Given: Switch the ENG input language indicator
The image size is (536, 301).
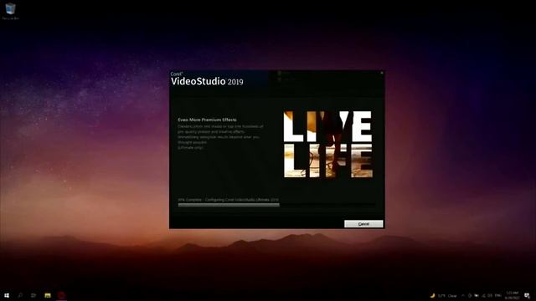Looking at the screenshot, I should (x=497, y=295).
